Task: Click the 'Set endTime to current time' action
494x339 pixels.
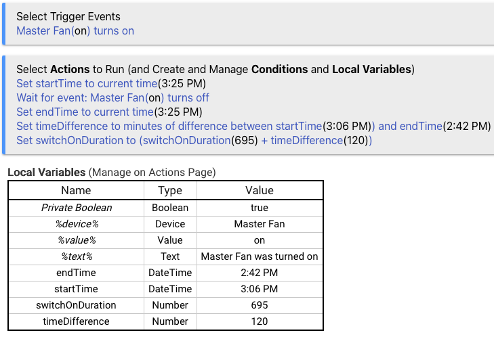Action: pos(109,112)
